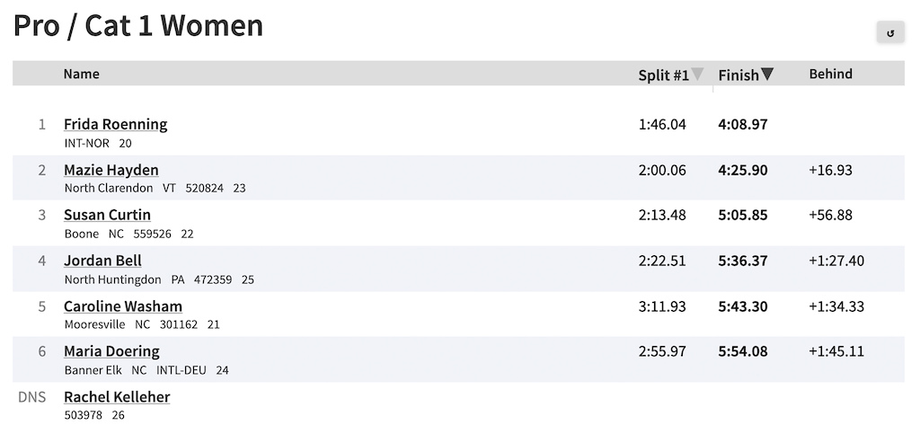Click the Behind column header
The width and height of the screenshot is (920, 434).
coord(831,74)
